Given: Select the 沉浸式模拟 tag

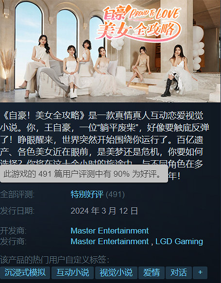Looking at the screenshot, I should click(25, 272).
